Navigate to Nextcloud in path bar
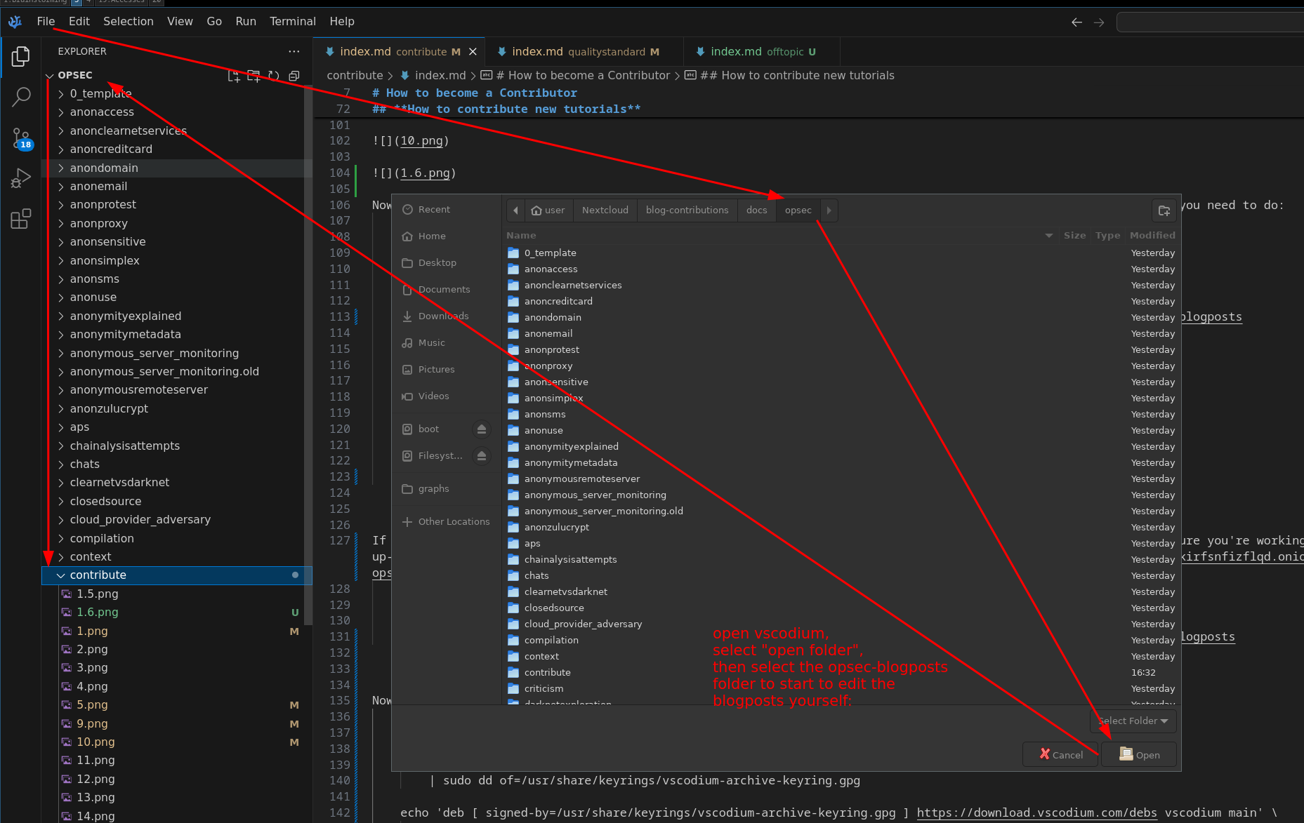 [605, 210]
